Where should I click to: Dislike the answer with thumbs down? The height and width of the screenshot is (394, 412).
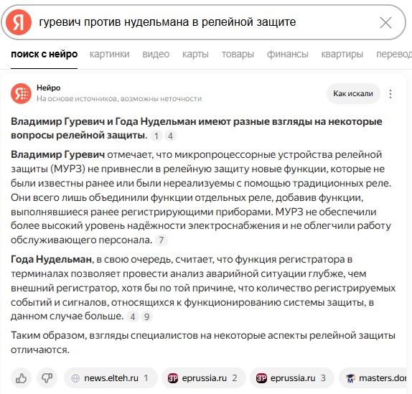point(47,378)
